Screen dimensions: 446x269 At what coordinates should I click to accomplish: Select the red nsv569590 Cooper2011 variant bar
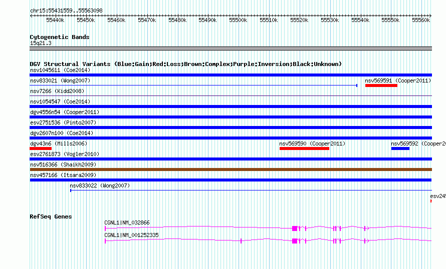(304, 148)
